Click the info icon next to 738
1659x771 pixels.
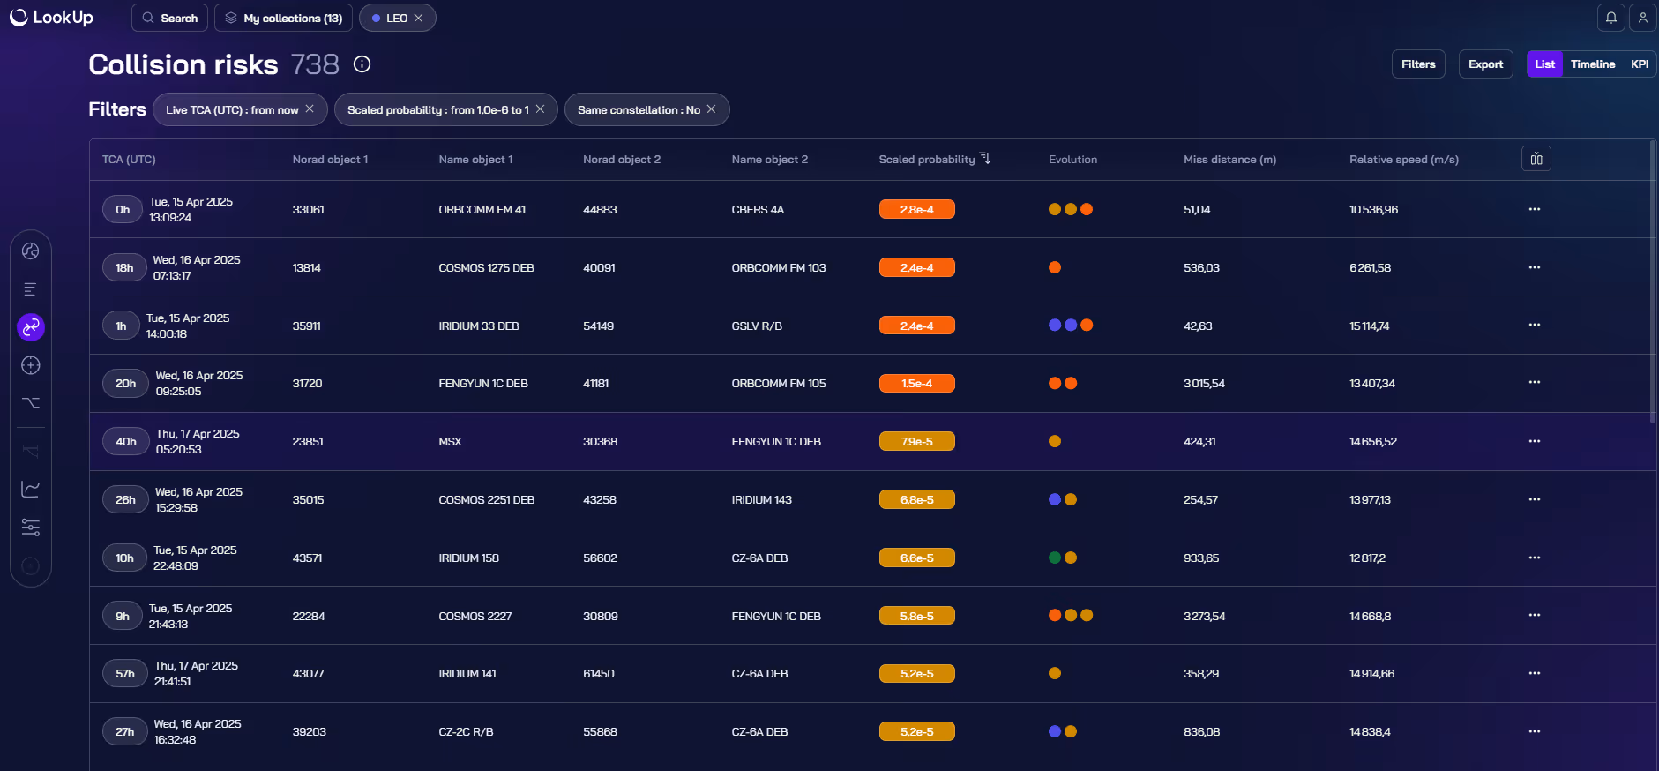click(x=362, y=64)
